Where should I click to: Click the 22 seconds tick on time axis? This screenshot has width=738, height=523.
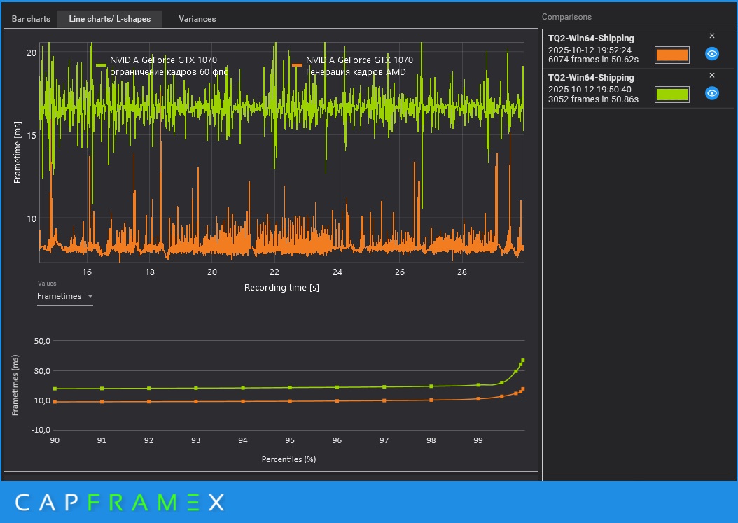[274, 272]
